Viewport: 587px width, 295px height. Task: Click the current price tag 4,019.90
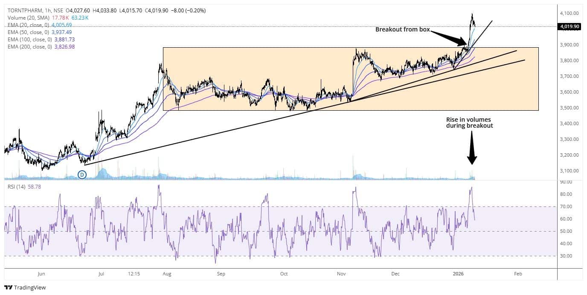pos(570,26)
